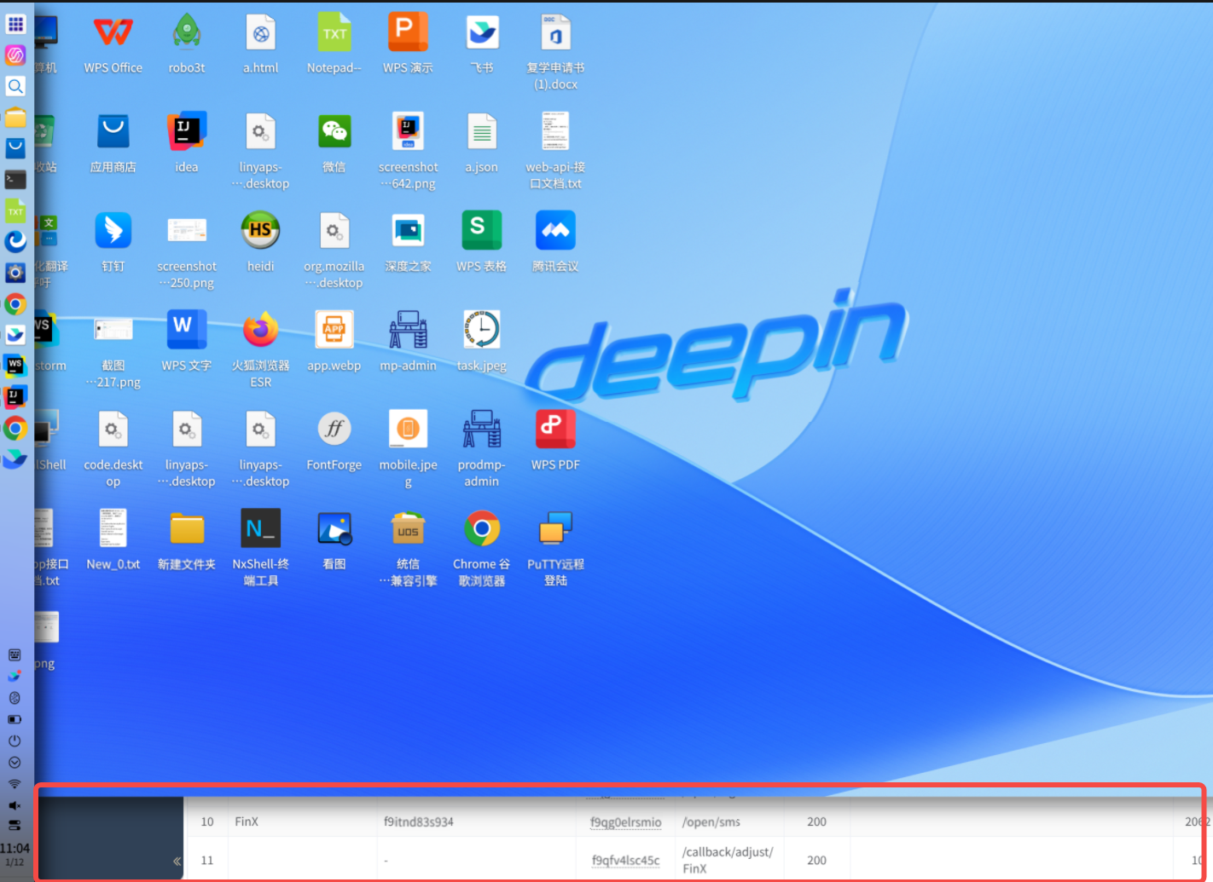Select the 新建文件夹 folder
The width and height of the screenshot is (1213, 882).
pos(187,540)
